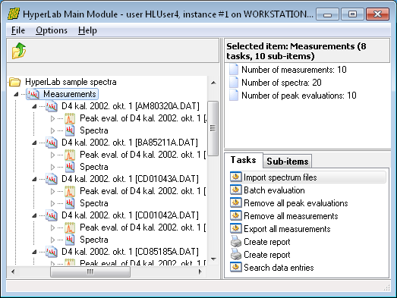
Task: Switch to the Sub-items tab
Action: [x=288, y=162]
